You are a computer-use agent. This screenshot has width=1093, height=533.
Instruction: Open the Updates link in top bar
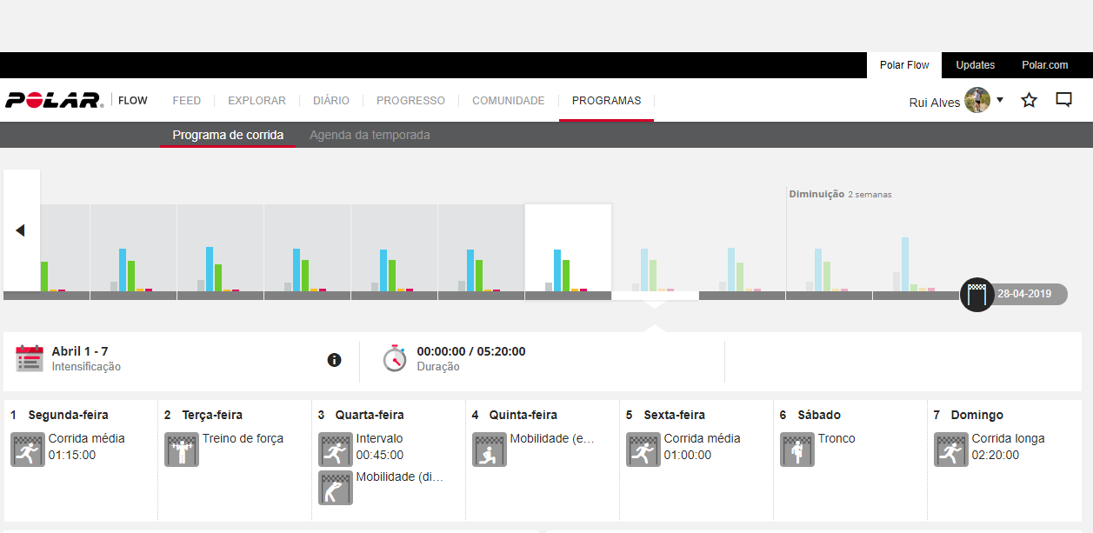pyautogui.click(x=975, y=65)
